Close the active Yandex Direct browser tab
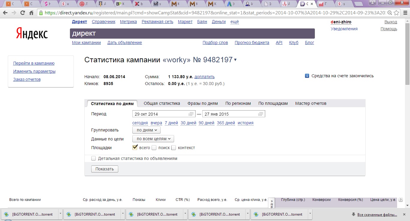 312,4
